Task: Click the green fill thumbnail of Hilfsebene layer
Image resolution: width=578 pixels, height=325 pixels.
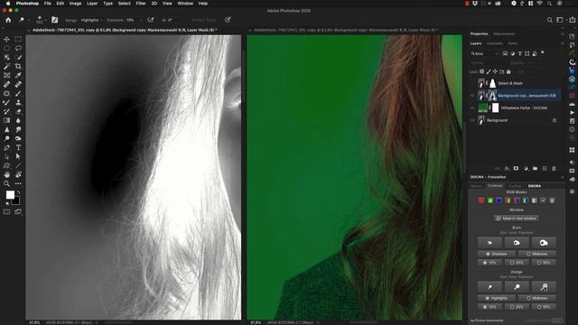Action: pos(482,108)
